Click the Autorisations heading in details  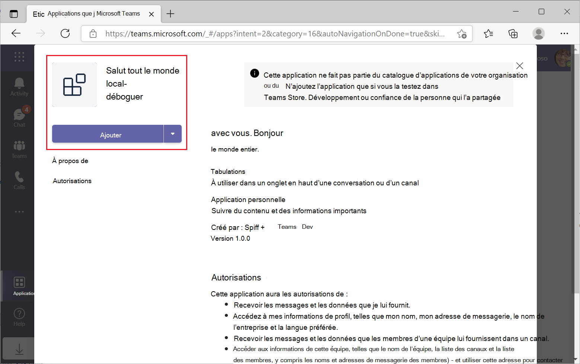coord(236,277)
